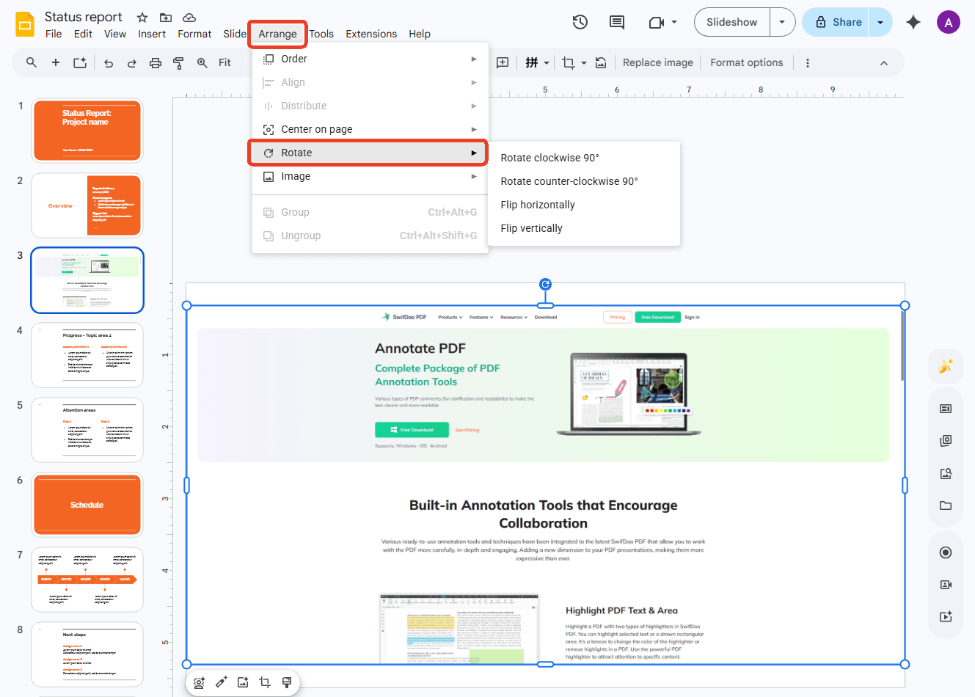This screenshot has width=975, height=697.
Task: Expand the Image submenu
Action: coord(370,176)
